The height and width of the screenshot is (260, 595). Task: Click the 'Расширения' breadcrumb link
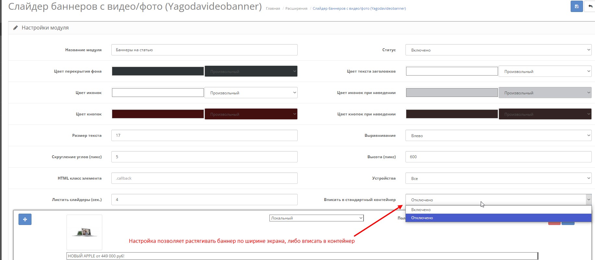(x=296, y=8)
